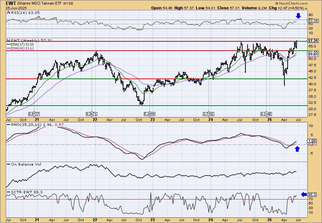Screen dimensions: 322x223
Task: Click year 22 on price chart time axis
Action: pyautogui.click(x=95, y=120)
